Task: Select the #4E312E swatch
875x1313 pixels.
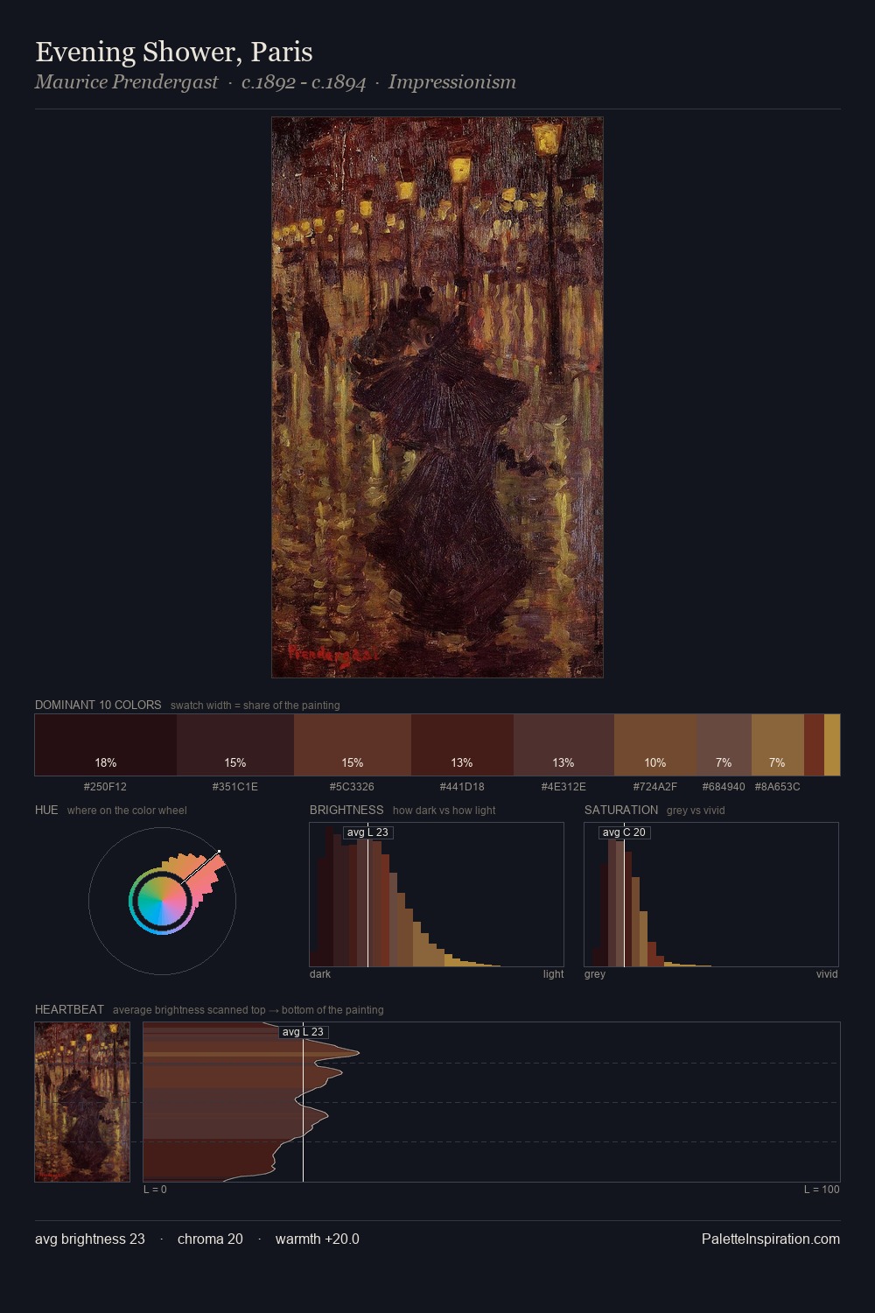Action: point(563,745)
